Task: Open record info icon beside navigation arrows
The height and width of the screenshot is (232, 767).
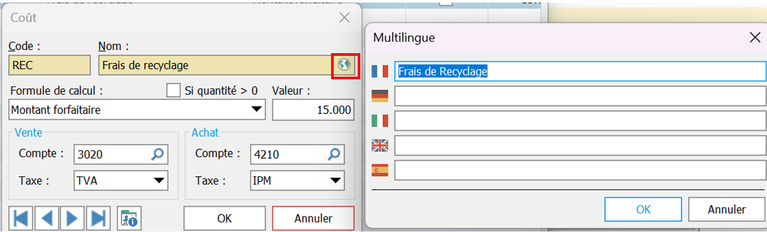Action: (128, 217)
